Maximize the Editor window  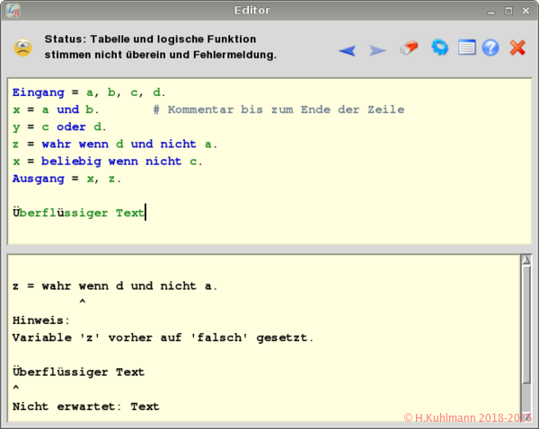click(x=508, y=11)
